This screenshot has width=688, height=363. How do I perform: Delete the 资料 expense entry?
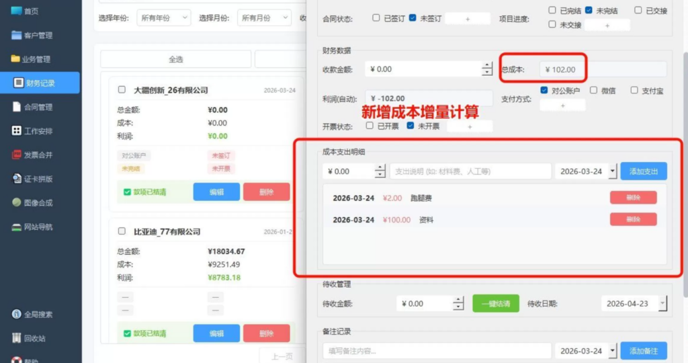[x=633, y=219]
